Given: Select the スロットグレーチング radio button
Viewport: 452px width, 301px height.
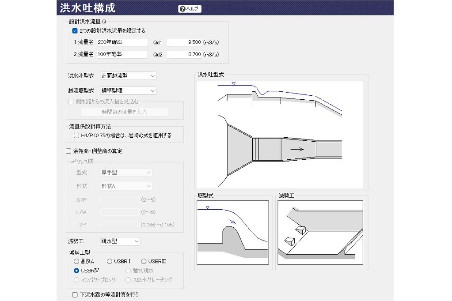Looking at the screenshot, I should coord(128,280).
